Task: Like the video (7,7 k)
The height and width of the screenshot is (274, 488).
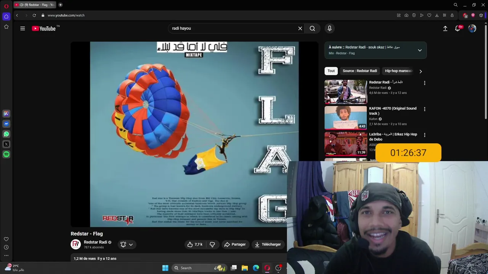Action: 195,244
